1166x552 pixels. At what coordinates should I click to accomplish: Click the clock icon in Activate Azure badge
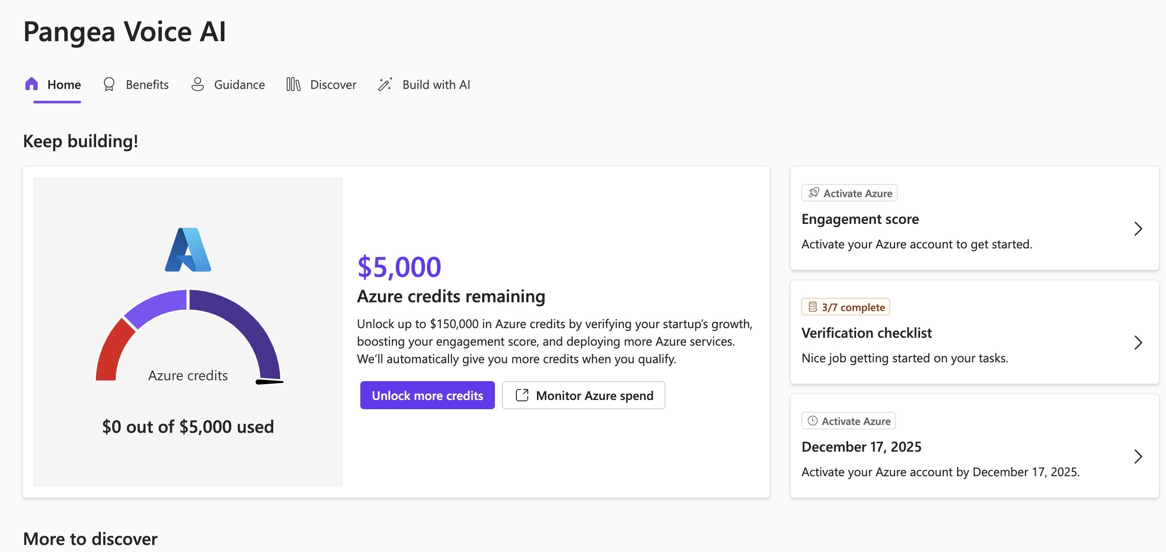click(813, 421)
